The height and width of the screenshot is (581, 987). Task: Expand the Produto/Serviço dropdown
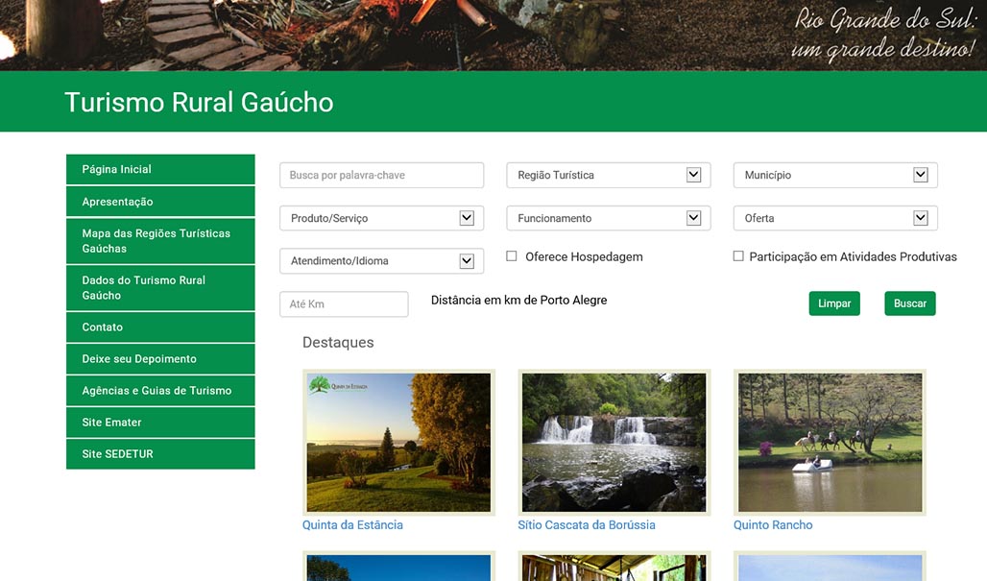coord(381,218)
